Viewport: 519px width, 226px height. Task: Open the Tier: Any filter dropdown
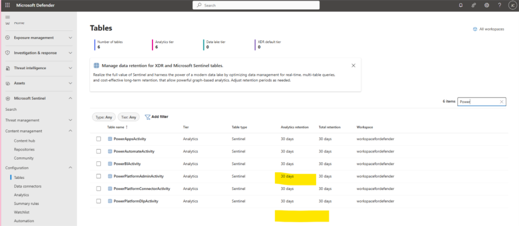click(x=129, y=117)
